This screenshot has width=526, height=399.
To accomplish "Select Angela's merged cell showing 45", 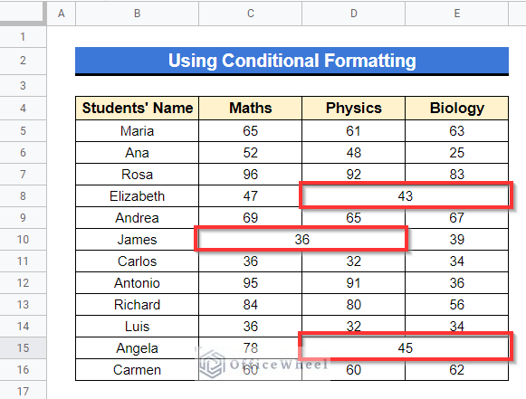I will (406, 347).
